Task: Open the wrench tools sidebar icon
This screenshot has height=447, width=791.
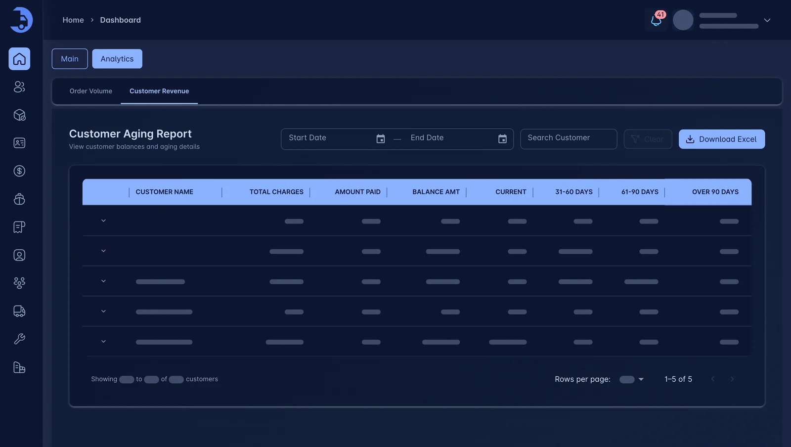Action: [x=19, y=339]
